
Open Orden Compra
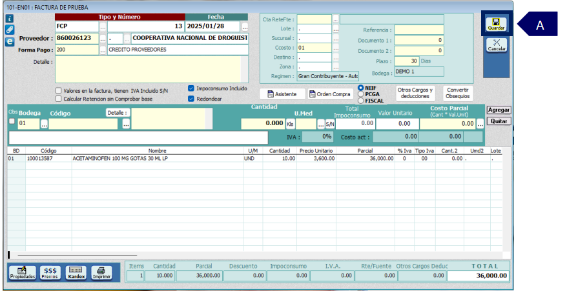pos(330,94)
